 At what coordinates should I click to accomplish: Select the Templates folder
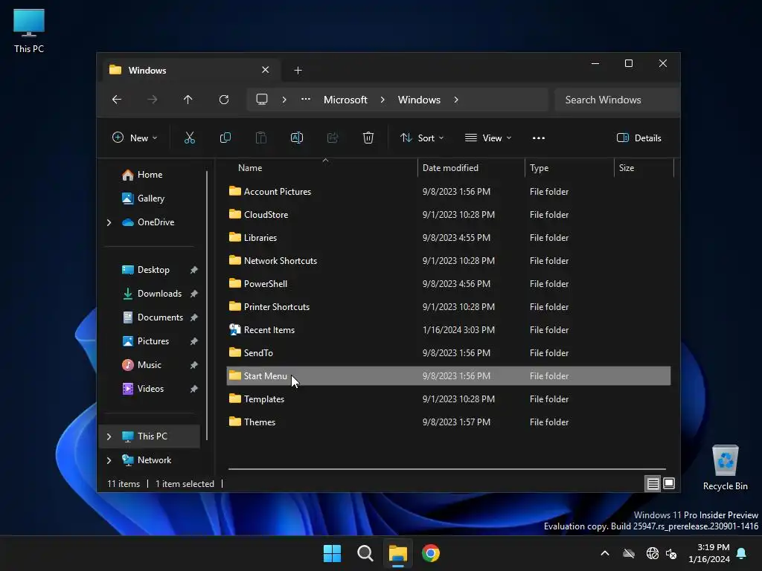[x=448, y=399]
